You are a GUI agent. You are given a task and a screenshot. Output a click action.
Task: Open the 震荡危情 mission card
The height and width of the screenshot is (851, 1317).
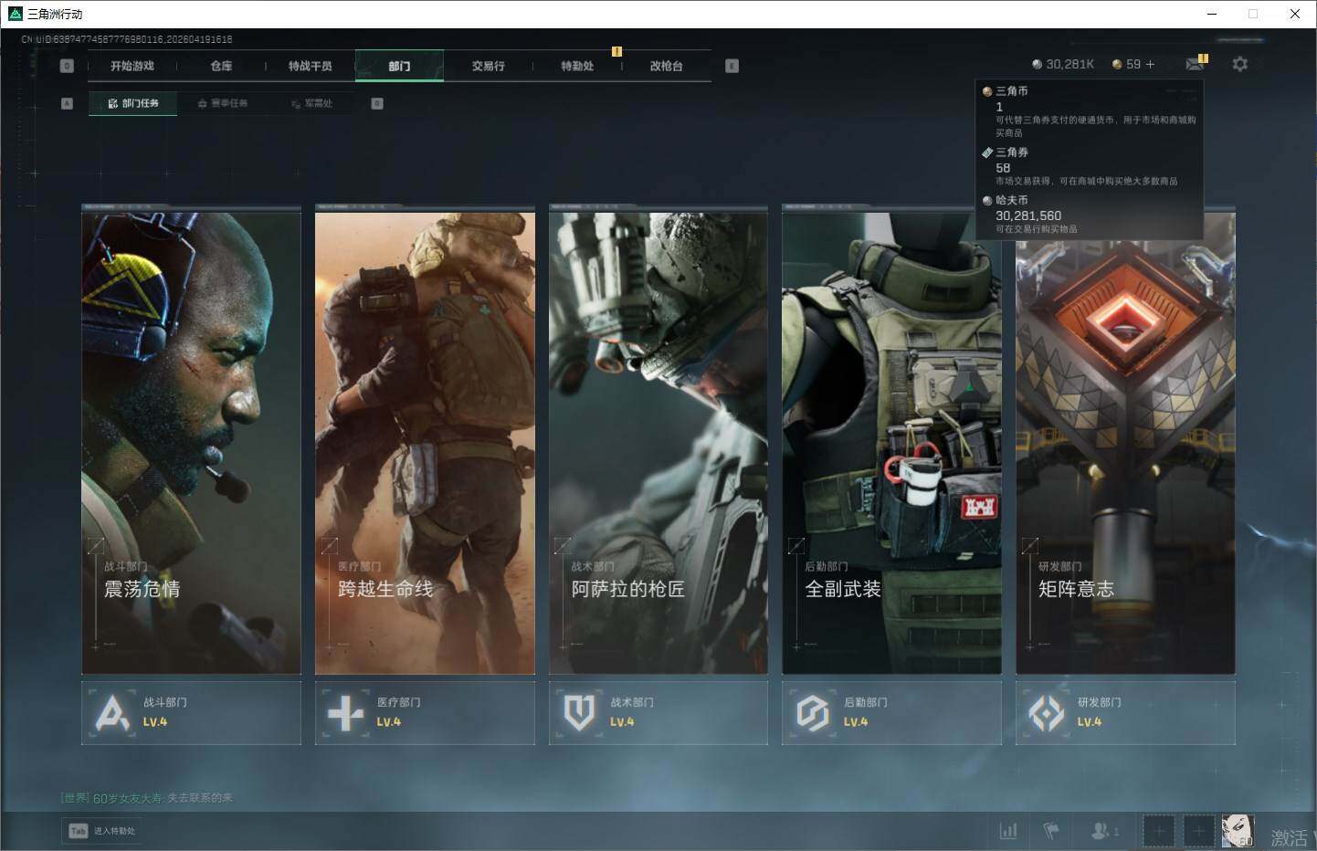191,440
